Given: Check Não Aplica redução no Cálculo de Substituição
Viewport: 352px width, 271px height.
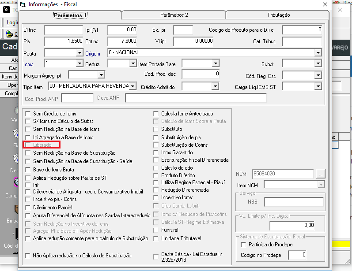Looking at the screenshot, I should tap(27, 256).
